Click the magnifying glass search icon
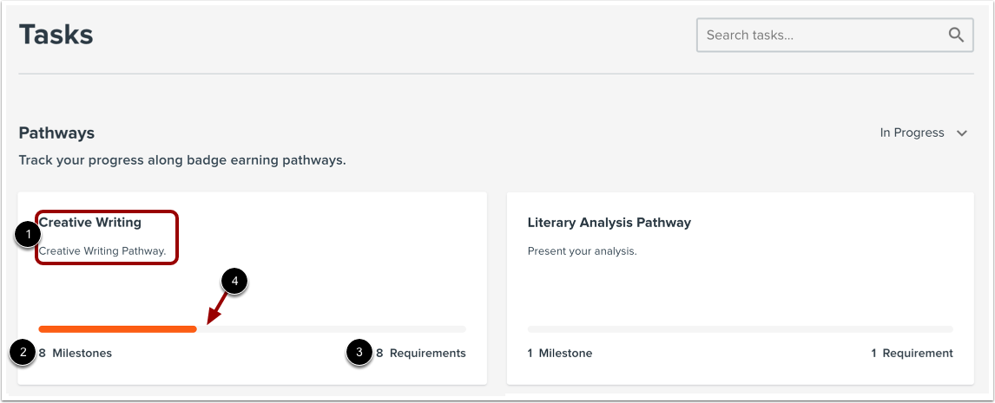 tap(955, 36)
